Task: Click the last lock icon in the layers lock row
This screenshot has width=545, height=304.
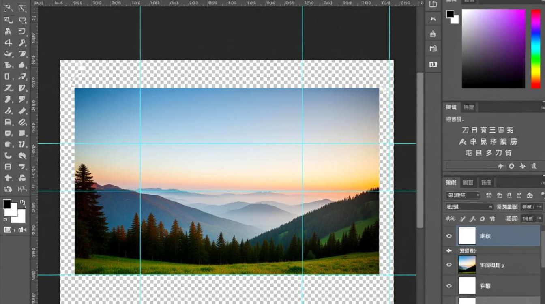Action: tap(492, 218)
